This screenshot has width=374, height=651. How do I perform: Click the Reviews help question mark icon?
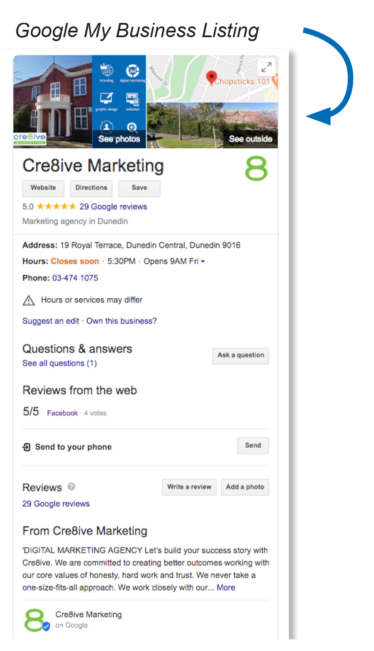coord(71,487)
